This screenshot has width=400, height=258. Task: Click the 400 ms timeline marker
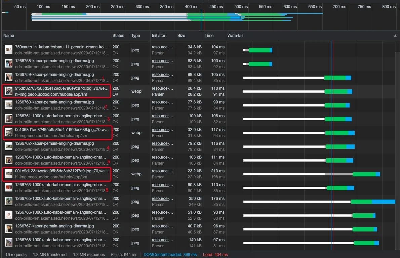coord(191,7)
